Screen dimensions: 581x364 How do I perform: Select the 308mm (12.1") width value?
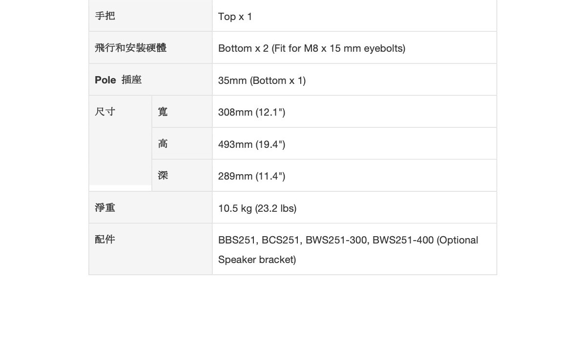click(251, 112)
